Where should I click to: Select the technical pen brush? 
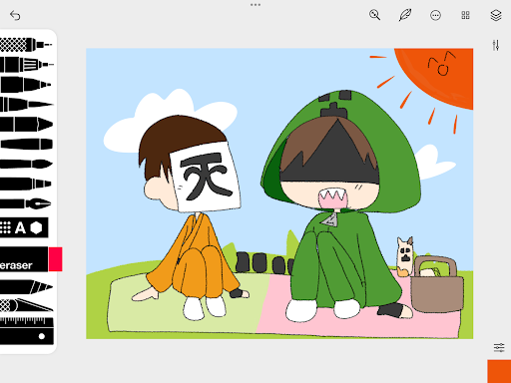27,65
